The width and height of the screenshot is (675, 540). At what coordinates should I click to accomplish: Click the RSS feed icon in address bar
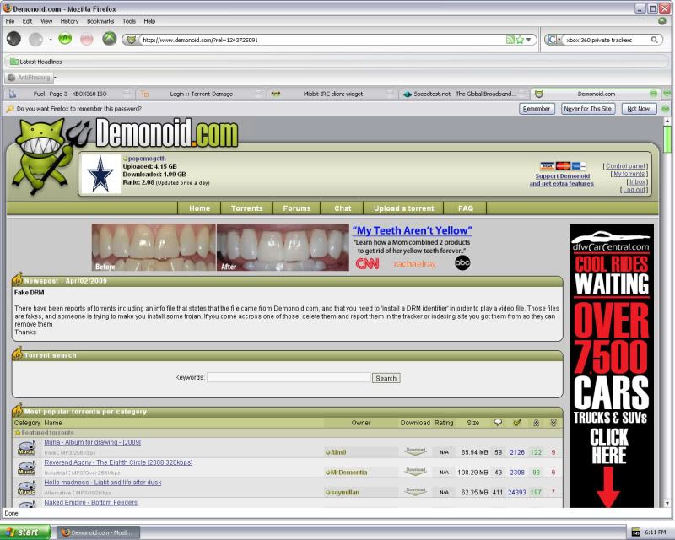510,40
